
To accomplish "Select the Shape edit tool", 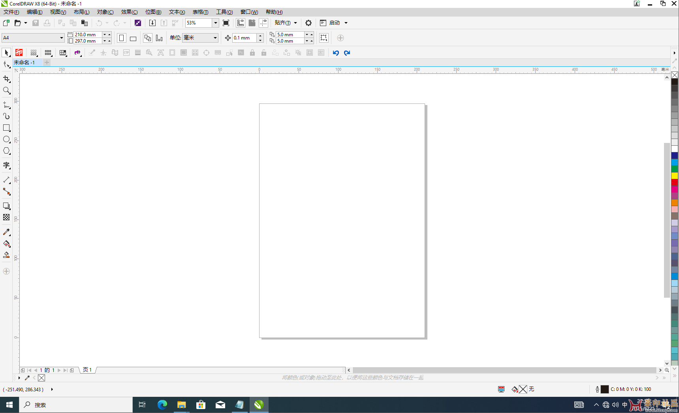I will [6, 64].
